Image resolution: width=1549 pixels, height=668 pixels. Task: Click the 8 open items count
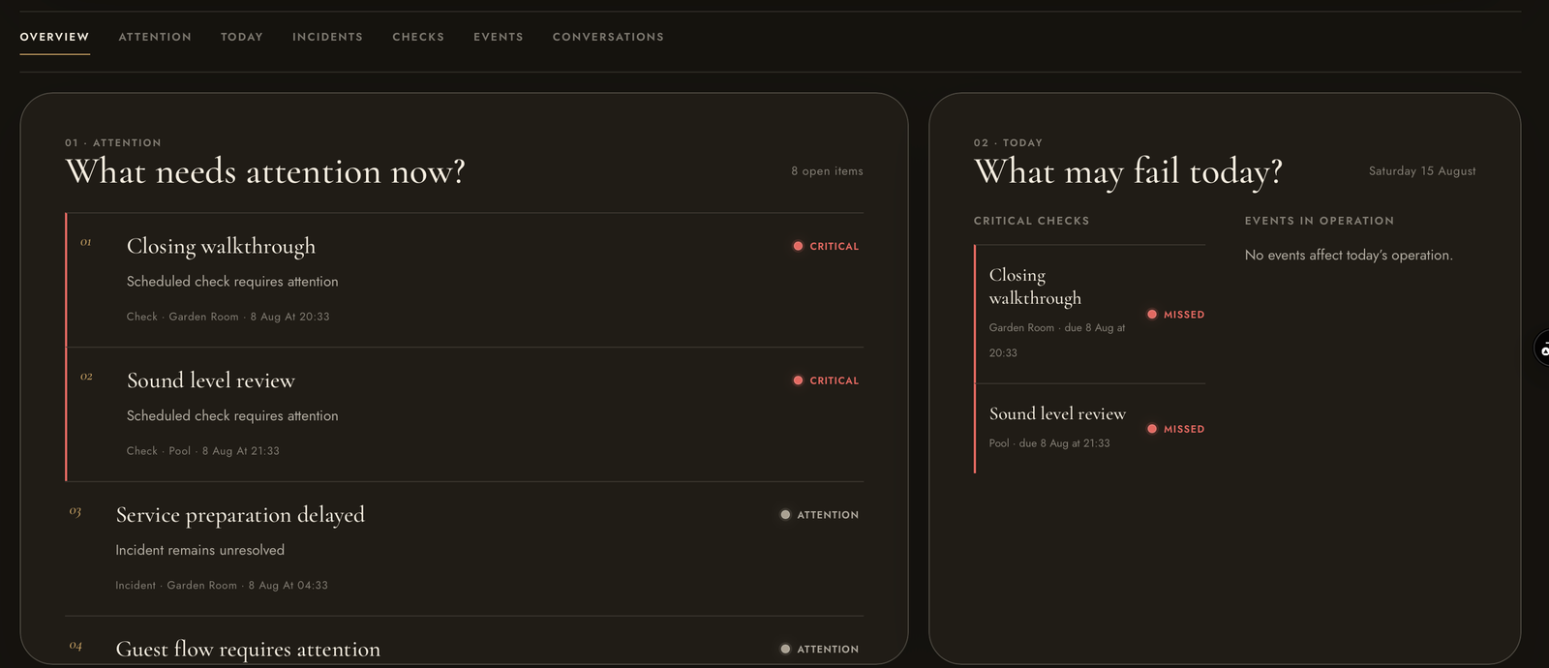click(x=827, y=171)
